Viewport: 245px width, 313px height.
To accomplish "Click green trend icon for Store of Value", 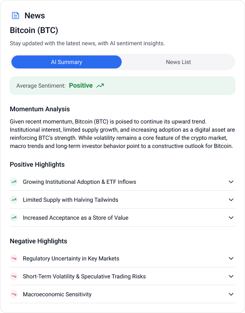I will [14, 218].
